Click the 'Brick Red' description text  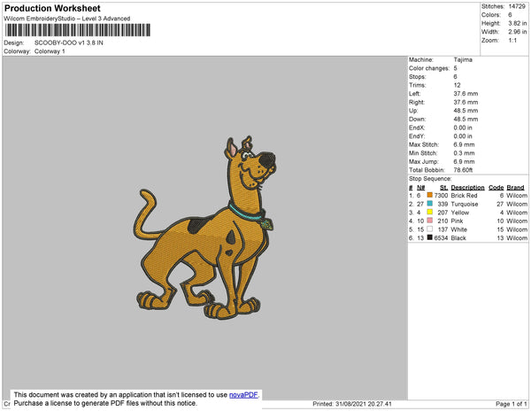point(464,196)
